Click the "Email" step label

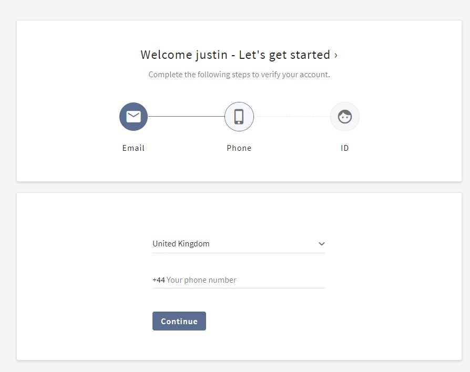134,148
